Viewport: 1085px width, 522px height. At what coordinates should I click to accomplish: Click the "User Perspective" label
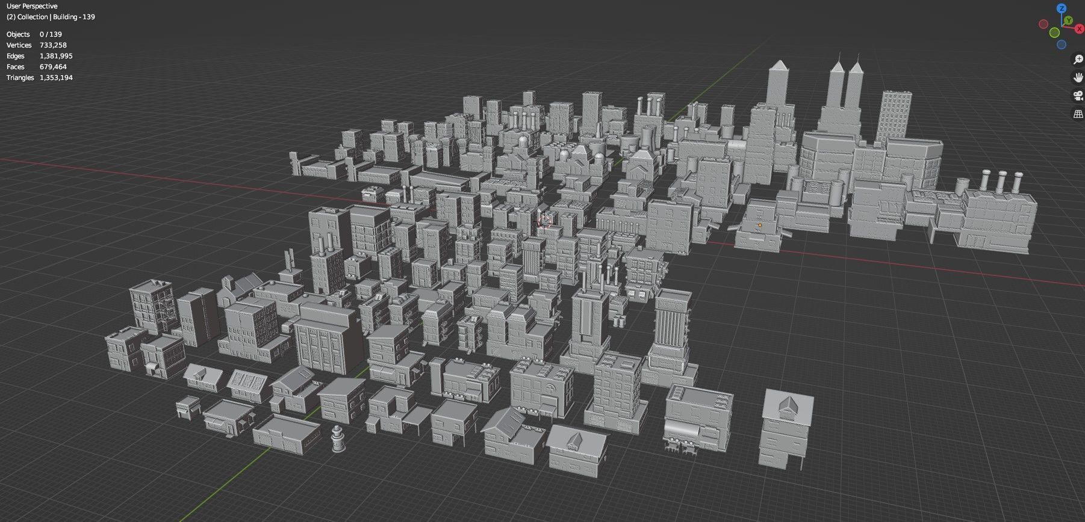(32, 6)
